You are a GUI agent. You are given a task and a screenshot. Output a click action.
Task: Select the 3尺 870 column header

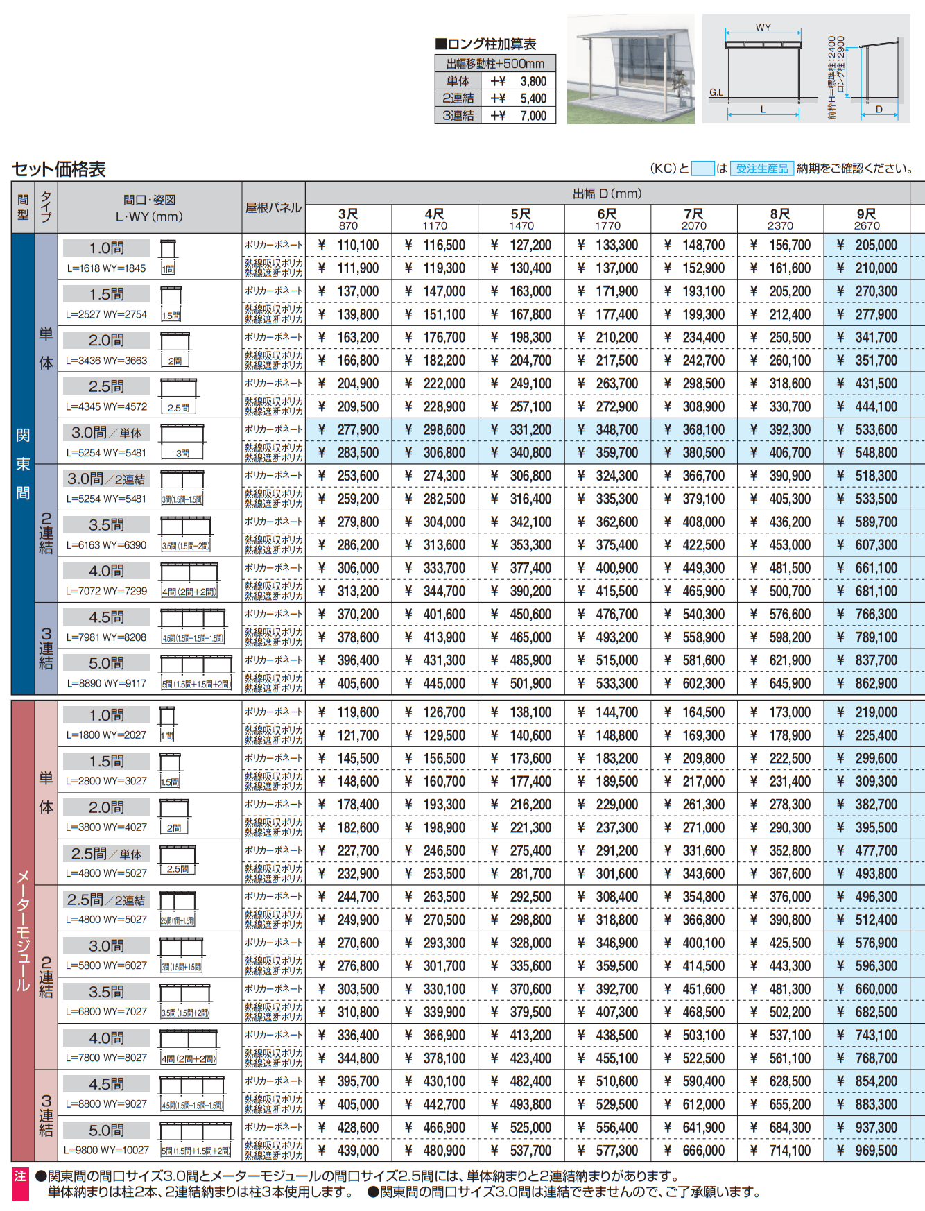[x=348, y=219]
